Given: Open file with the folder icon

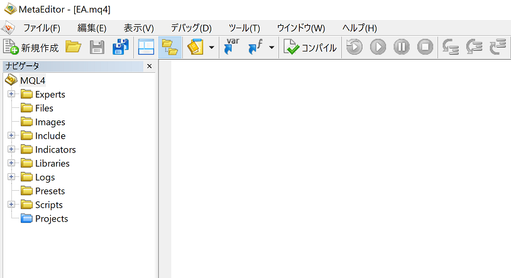Looking at the screenshot, I should pos(73,47).
